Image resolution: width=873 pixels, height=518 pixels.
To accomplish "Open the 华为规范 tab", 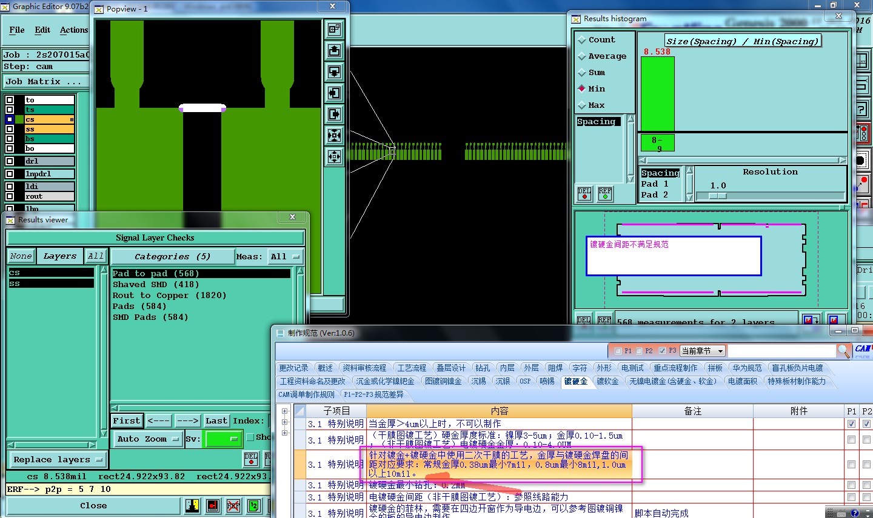I will coord(747,368).
